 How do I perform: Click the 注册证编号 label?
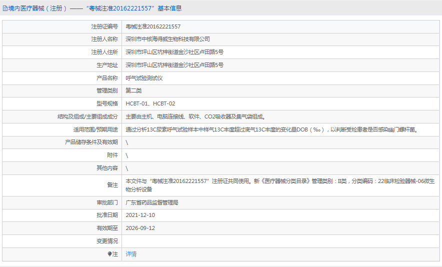pyautogui.click(x=104, y=26)
